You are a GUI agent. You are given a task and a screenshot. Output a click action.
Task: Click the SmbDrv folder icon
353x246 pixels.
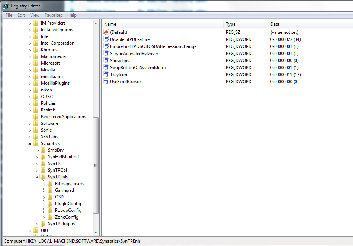(x=43, y=150)
